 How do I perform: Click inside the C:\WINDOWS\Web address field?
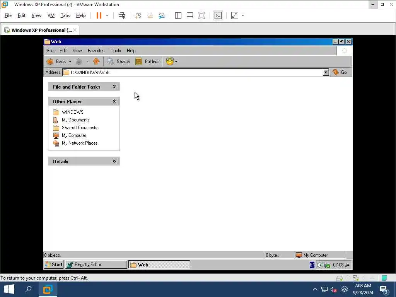coord(193,72)
